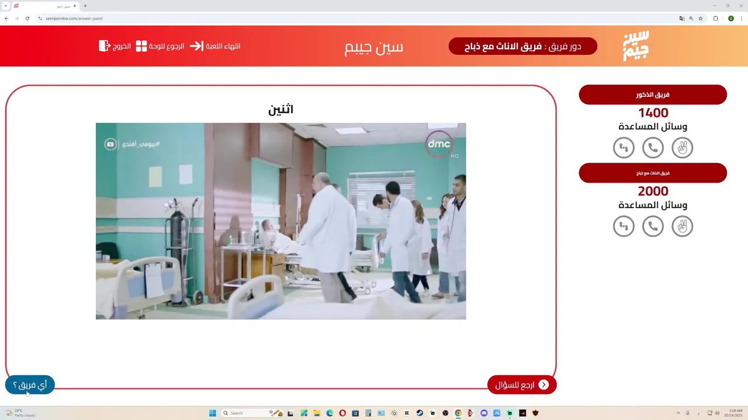The image size is (748, 420).
Task: Use the two-fingers help for فريق الذكور
Action: tap(682, 148)
